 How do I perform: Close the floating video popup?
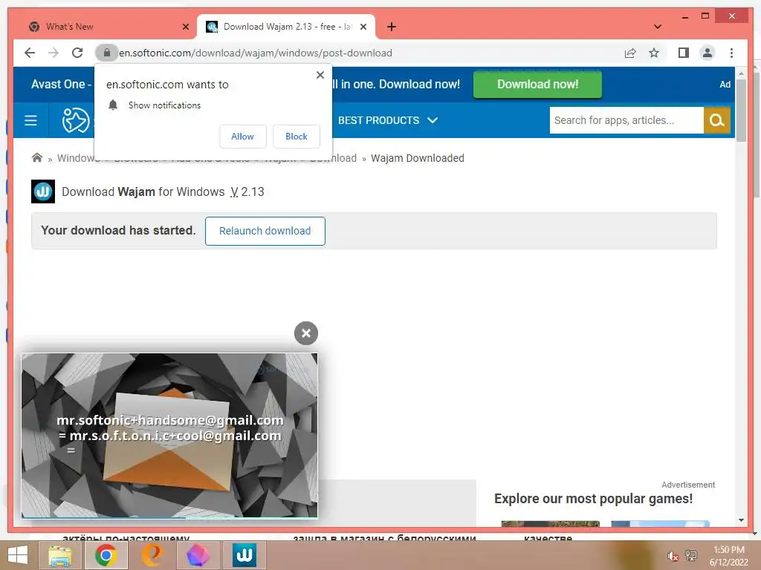point(305,333)
